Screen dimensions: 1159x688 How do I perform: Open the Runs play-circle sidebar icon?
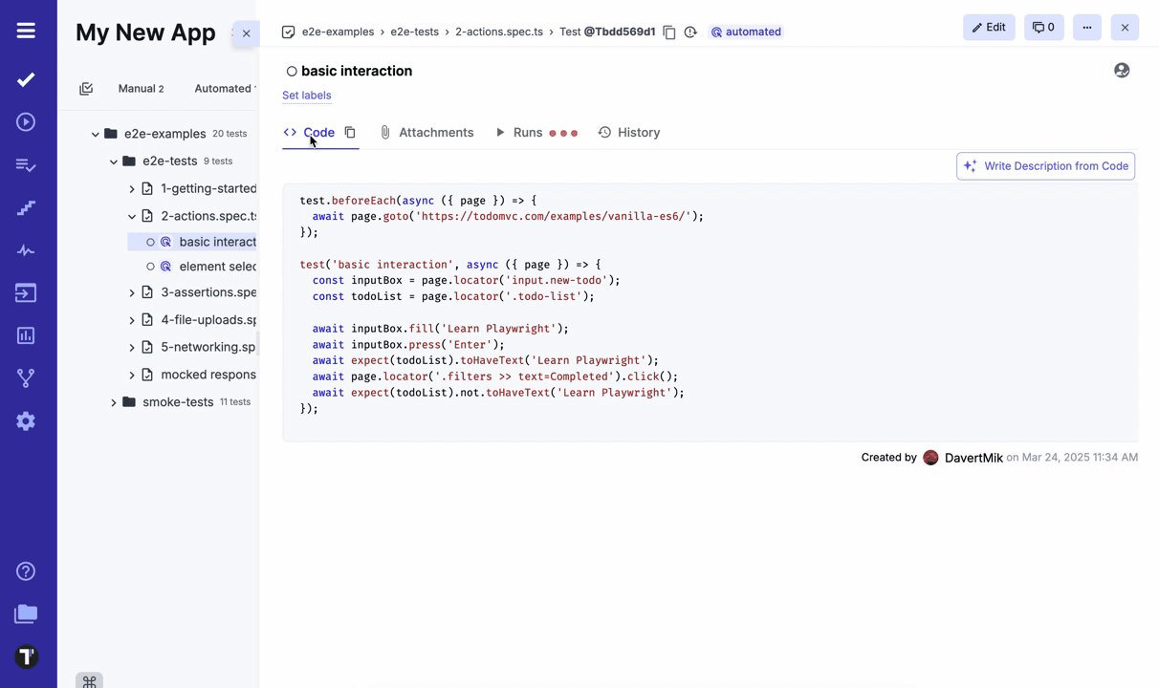26,122
